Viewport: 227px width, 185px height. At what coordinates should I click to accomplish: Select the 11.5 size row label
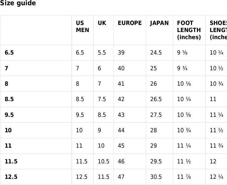coord(11,162)
